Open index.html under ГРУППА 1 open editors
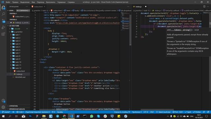 tap(18, 17)
